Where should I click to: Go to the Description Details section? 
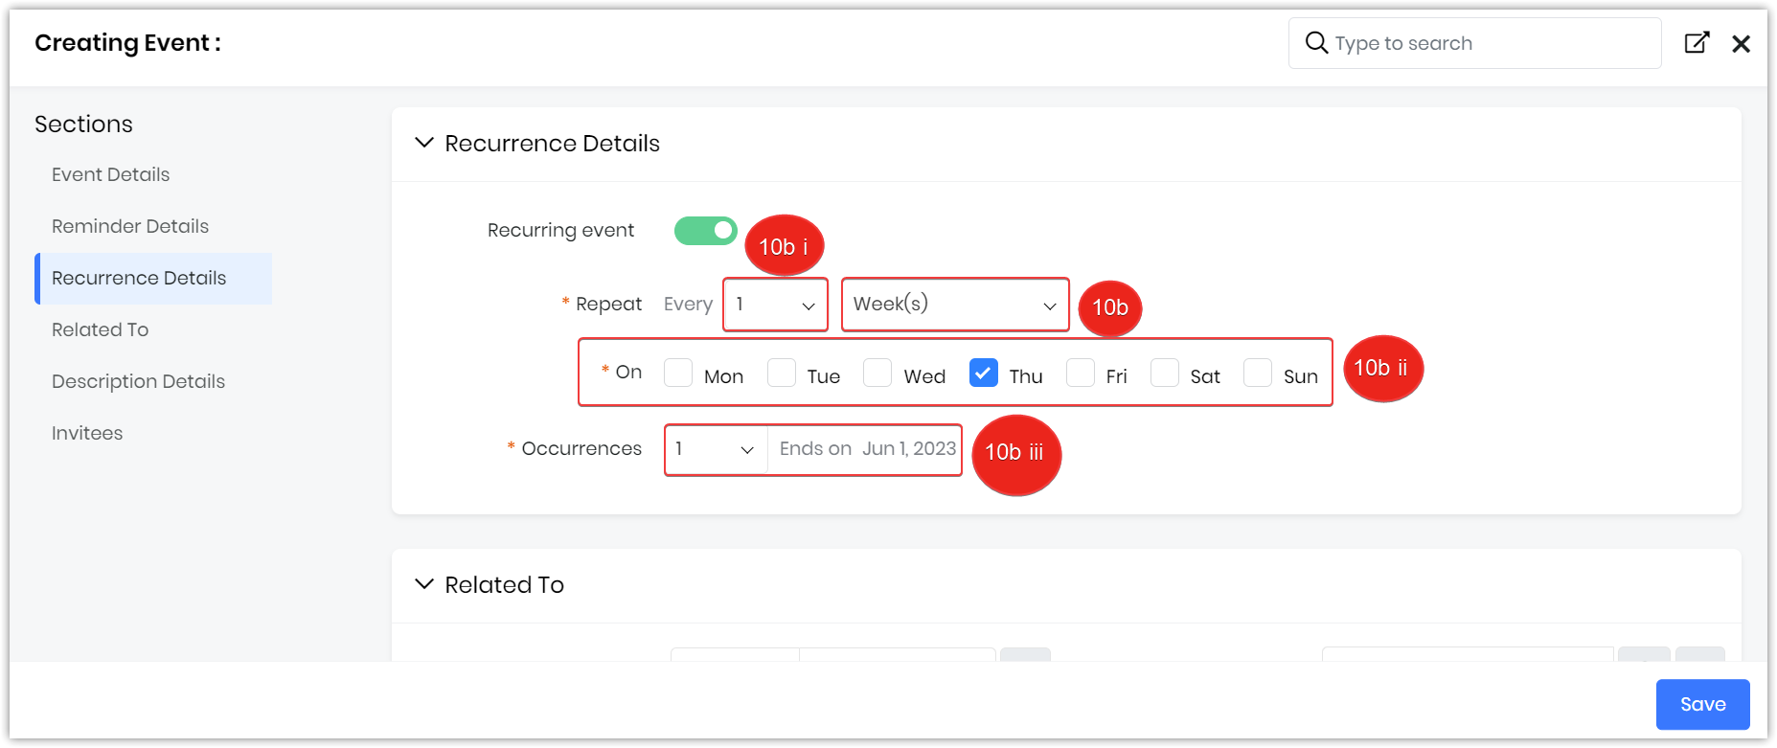139,381
